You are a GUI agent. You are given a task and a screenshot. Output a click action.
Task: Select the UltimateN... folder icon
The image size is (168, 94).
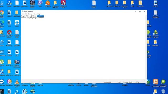[x=155, y=43]
